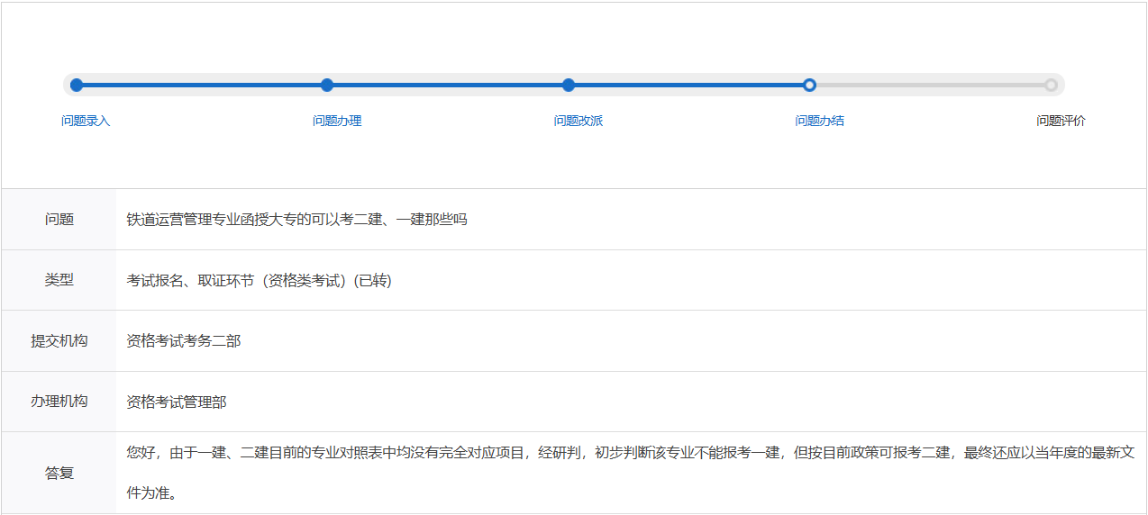1148x515 pixels.
Task: Click the hollow 问题办结 step circle
Action: tap(809, 86)
